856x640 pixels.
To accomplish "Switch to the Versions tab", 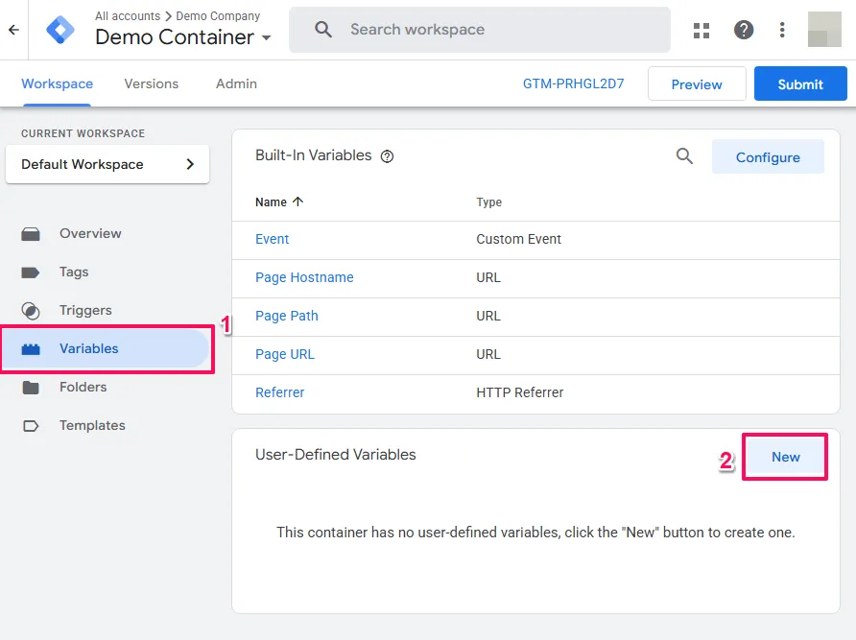I will (152, 83).
